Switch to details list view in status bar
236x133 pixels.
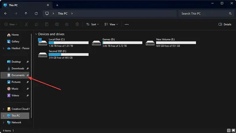(229, 130)
